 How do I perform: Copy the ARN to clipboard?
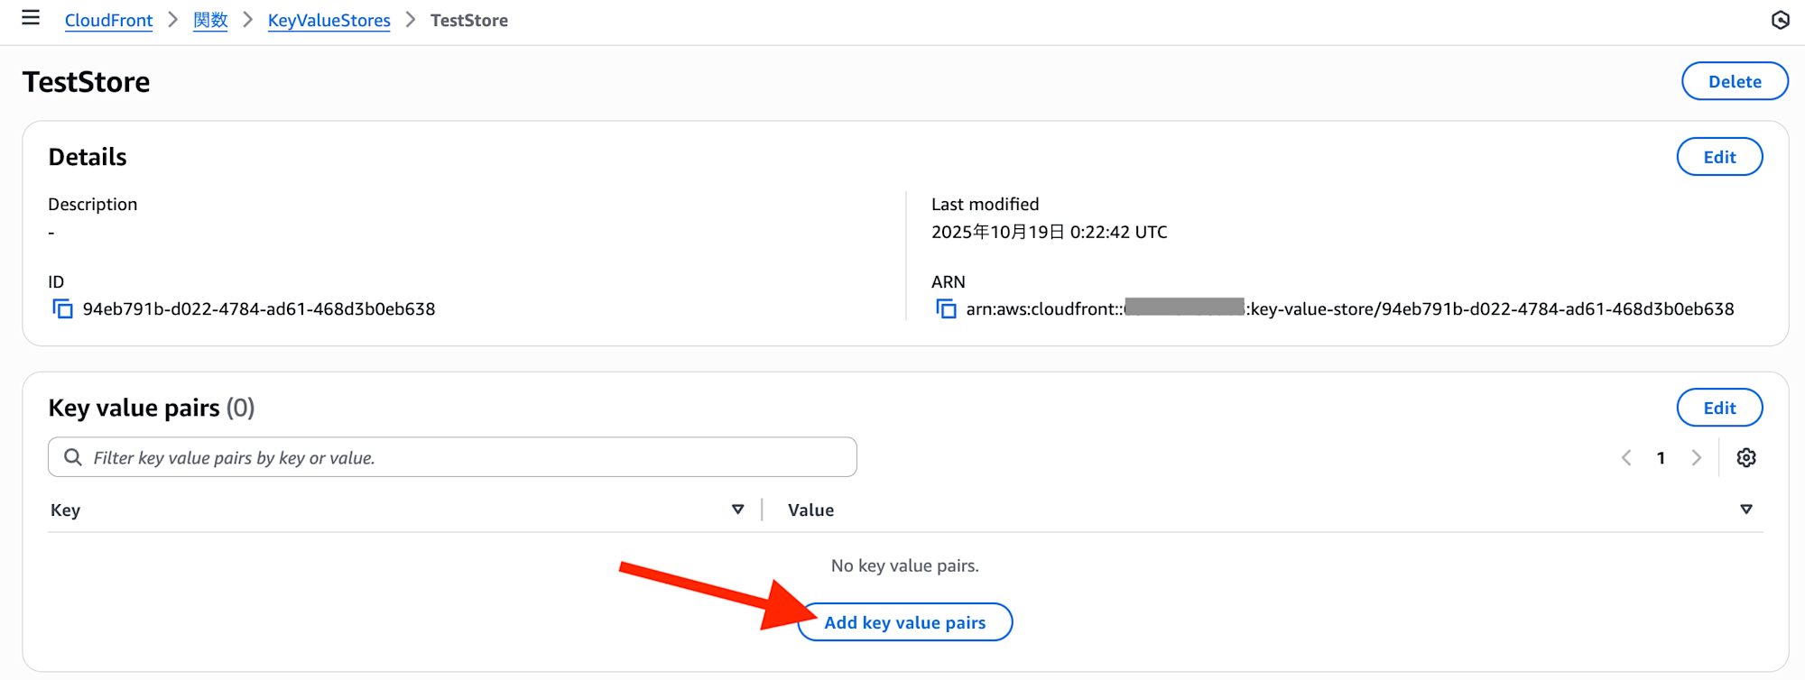tap(946, 309)
